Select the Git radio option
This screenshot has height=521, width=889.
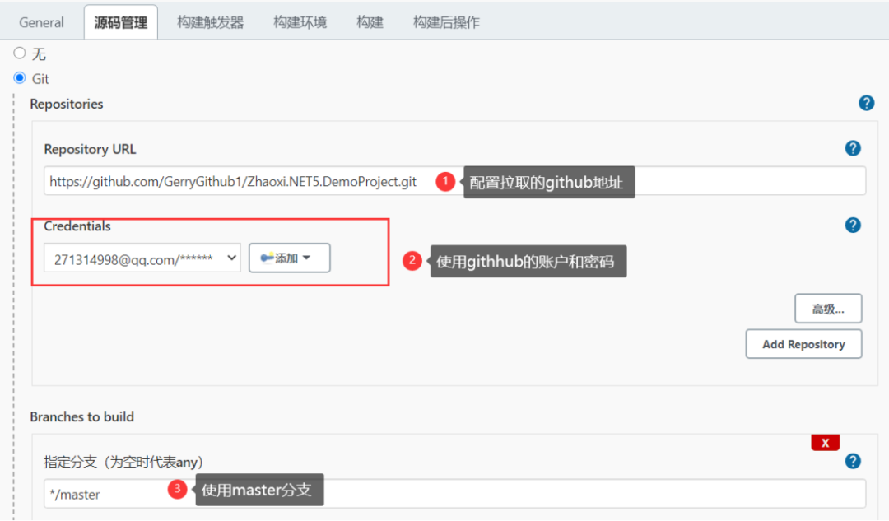coord(20,77)
